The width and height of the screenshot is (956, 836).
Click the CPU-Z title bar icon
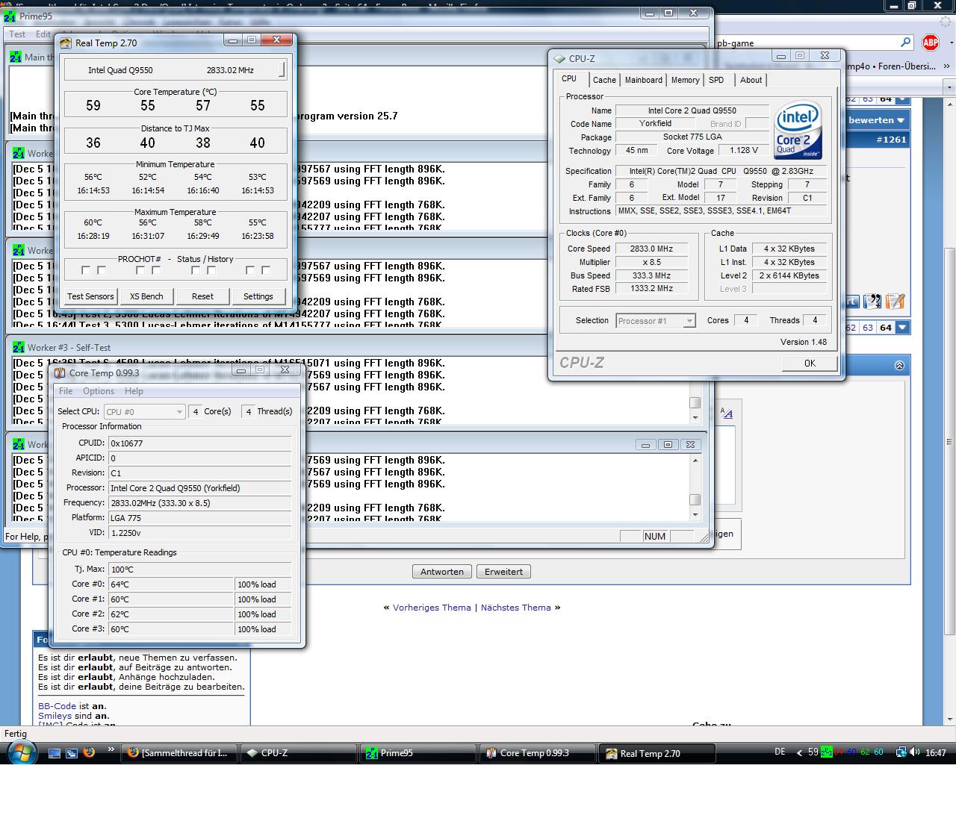560,58
